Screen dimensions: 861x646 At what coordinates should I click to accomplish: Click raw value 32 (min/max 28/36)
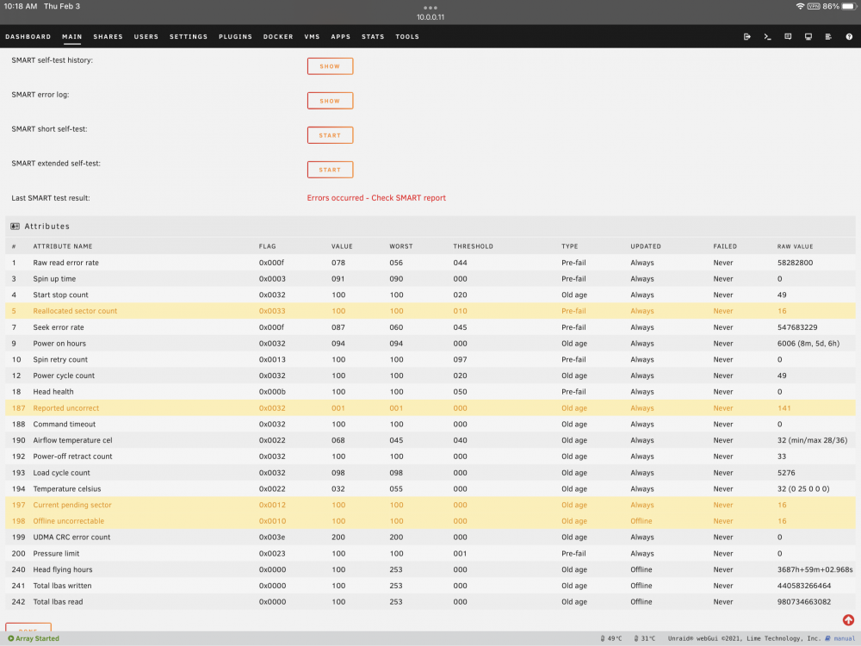(x=812, y=440)
